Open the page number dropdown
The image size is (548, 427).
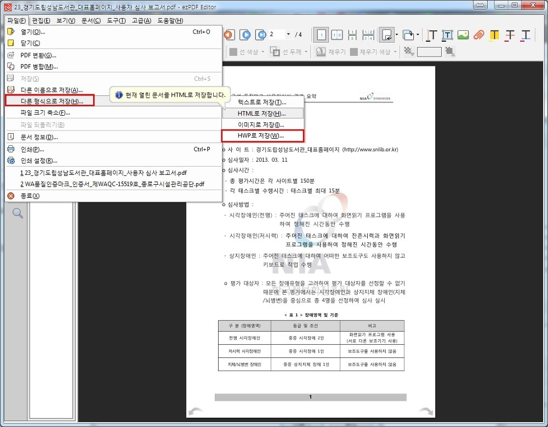click(288, 35)
